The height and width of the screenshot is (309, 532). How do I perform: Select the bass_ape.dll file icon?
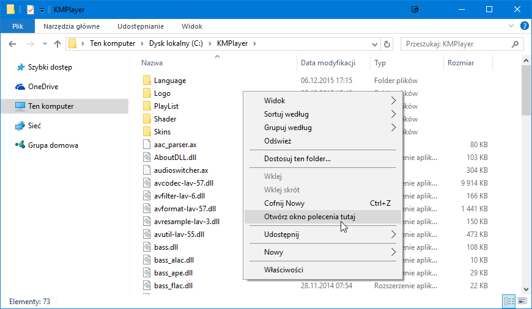click(147, 273)
